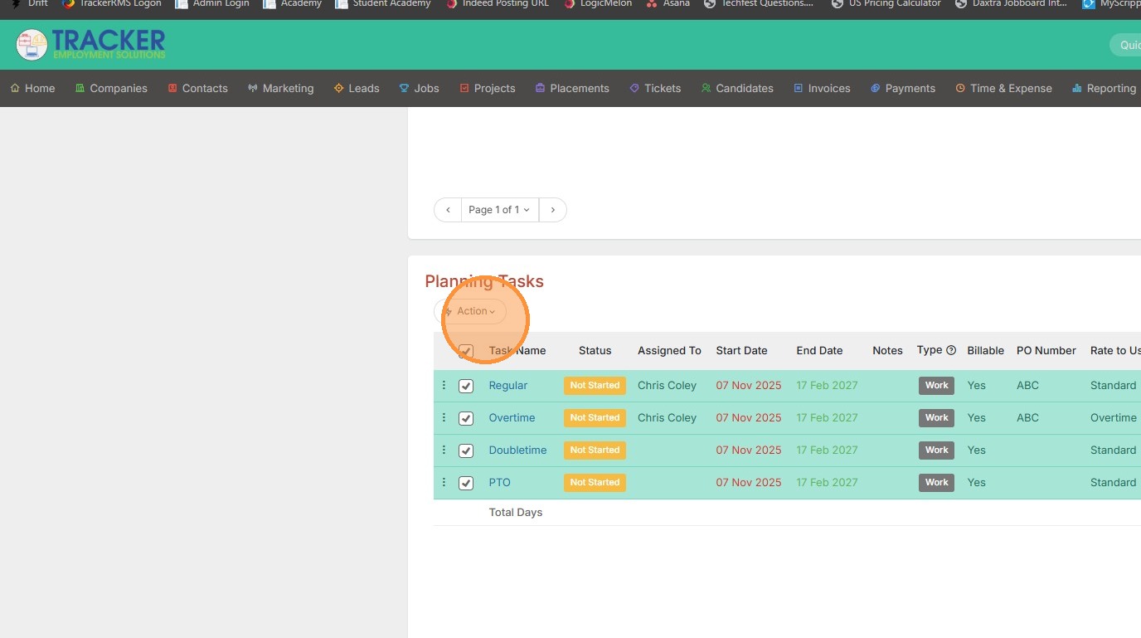Click Not Started badge in Regular row
Image resolution: width=1141 pixels, height=638 pixels.
[595, 385]
